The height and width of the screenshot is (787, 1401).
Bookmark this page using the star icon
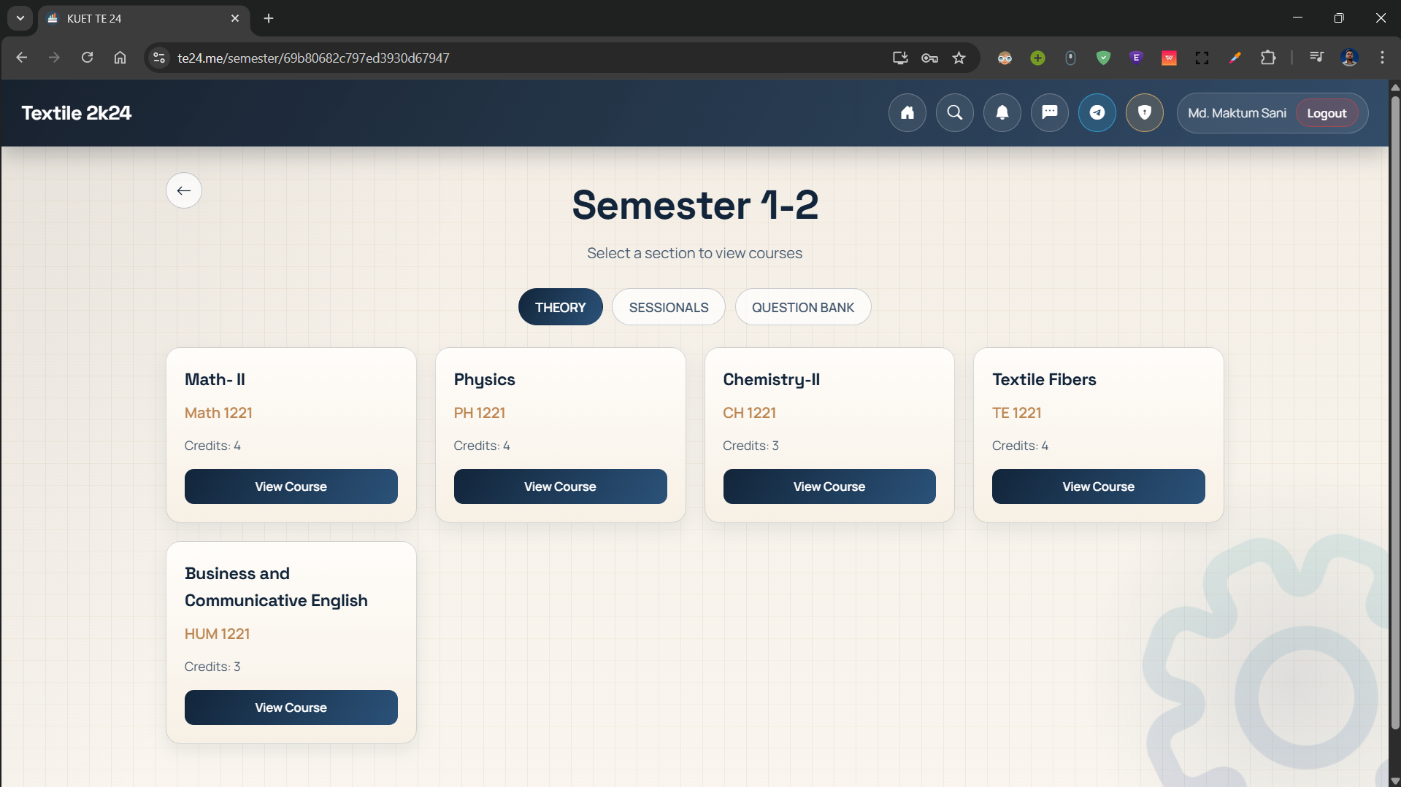tap(959, 58)
